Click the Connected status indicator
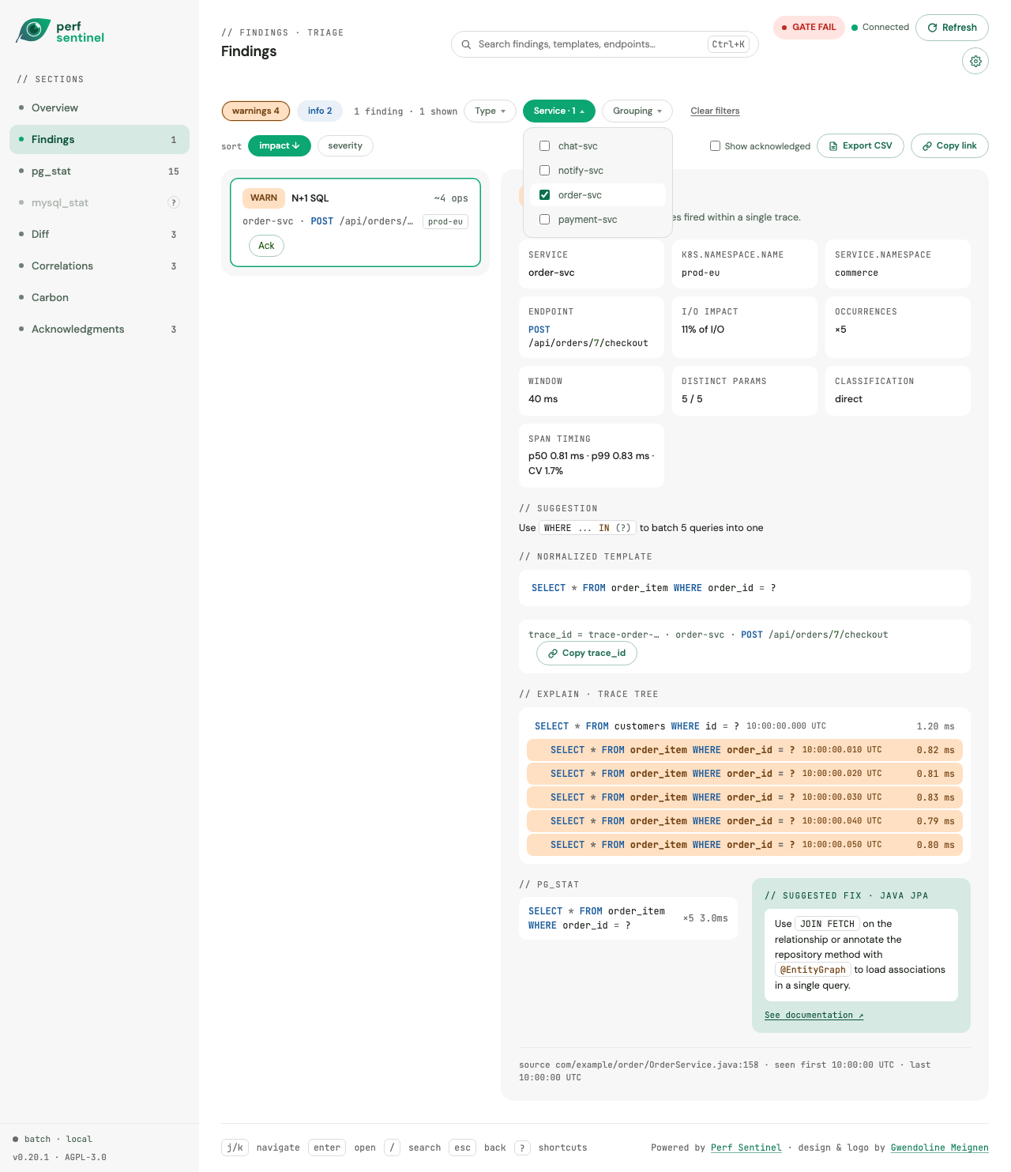The width and height of the screenshot is (1011, 1172). 880,28
